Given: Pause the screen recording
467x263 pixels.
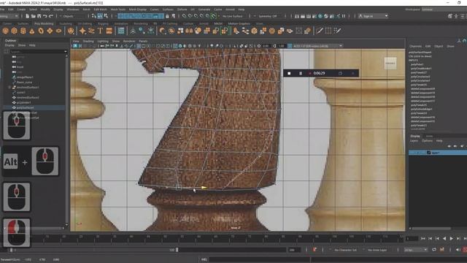Looking at the screenshot, I should point(301,73).
